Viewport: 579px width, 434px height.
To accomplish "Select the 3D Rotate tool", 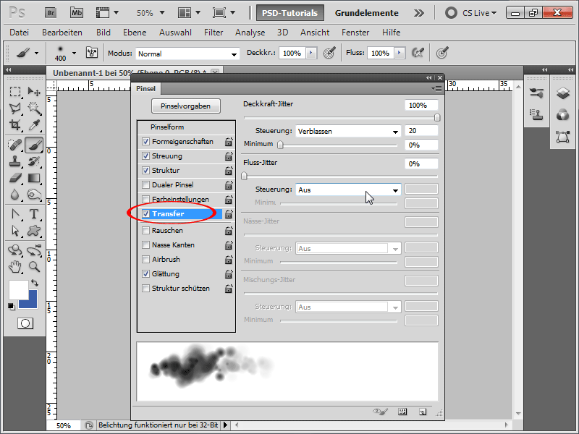I will click(x=14, y=250).
